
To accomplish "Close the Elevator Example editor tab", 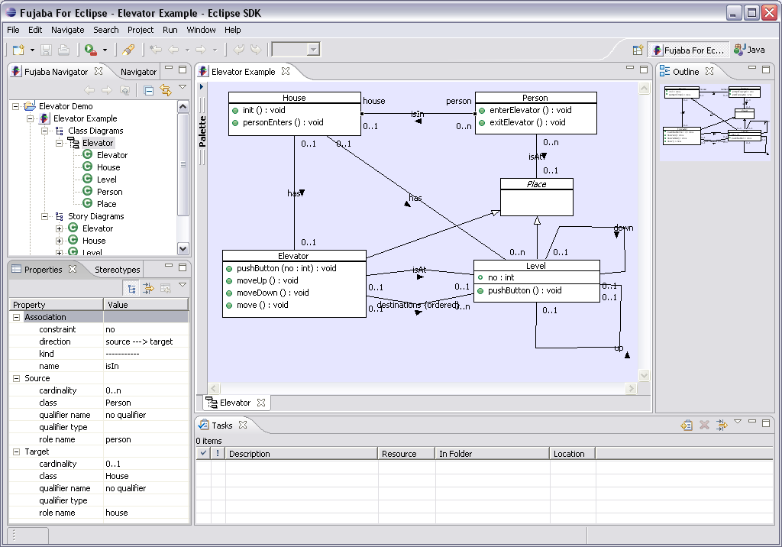I will (286, 71).
